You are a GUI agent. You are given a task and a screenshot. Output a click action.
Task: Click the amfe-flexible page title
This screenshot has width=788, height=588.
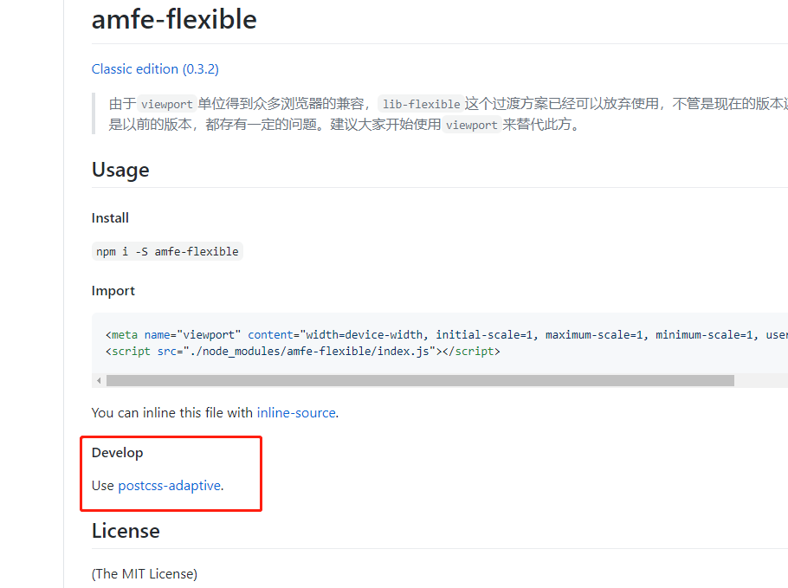tap(173, 19)
